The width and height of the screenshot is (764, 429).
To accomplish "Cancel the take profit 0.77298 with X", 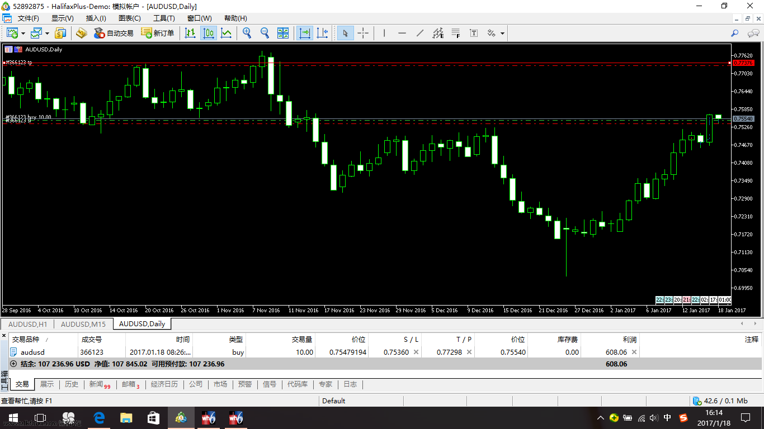I will [469, 352].
